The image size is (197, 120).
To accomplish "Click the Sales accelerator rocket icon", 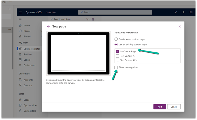I will [20, 49].
